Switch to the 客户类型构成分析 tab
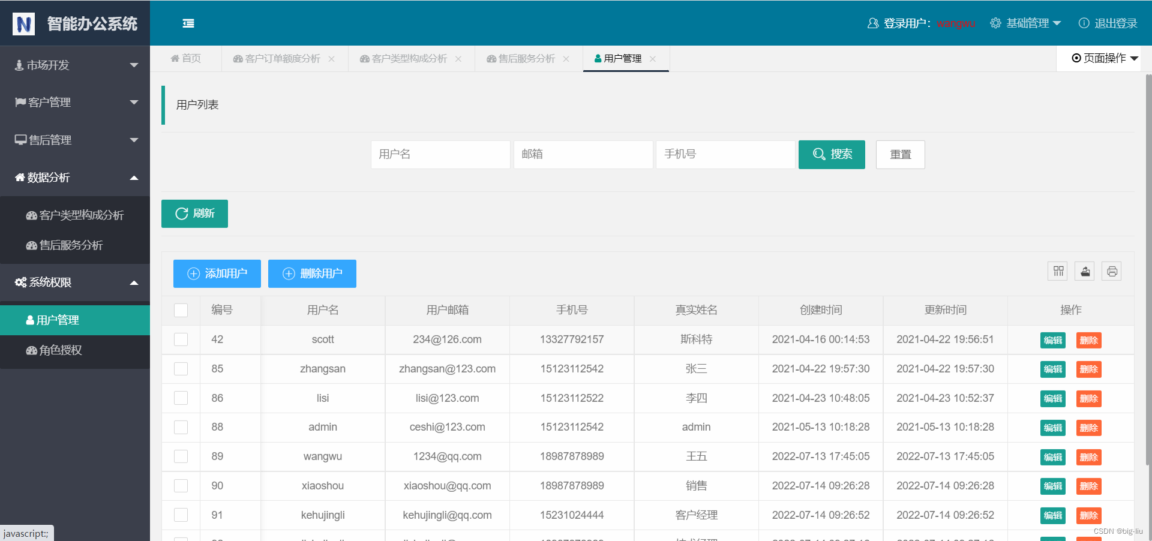 [x=403, y=59]
